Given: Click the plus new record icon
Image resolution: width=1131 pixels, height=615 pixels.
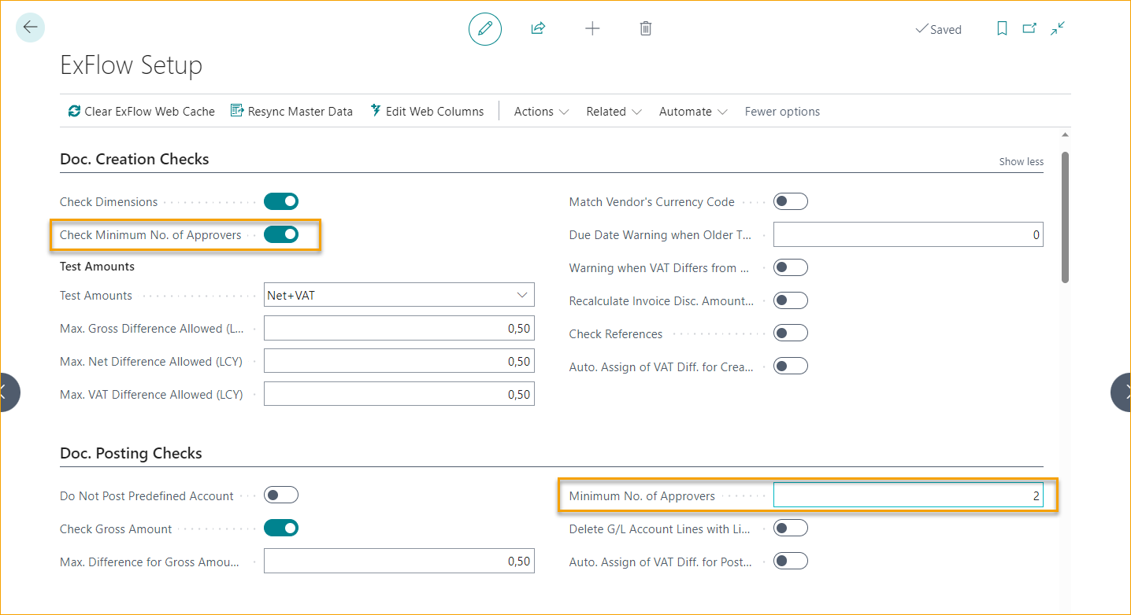Looking at the screenshot, I should [x=592, y=28].
